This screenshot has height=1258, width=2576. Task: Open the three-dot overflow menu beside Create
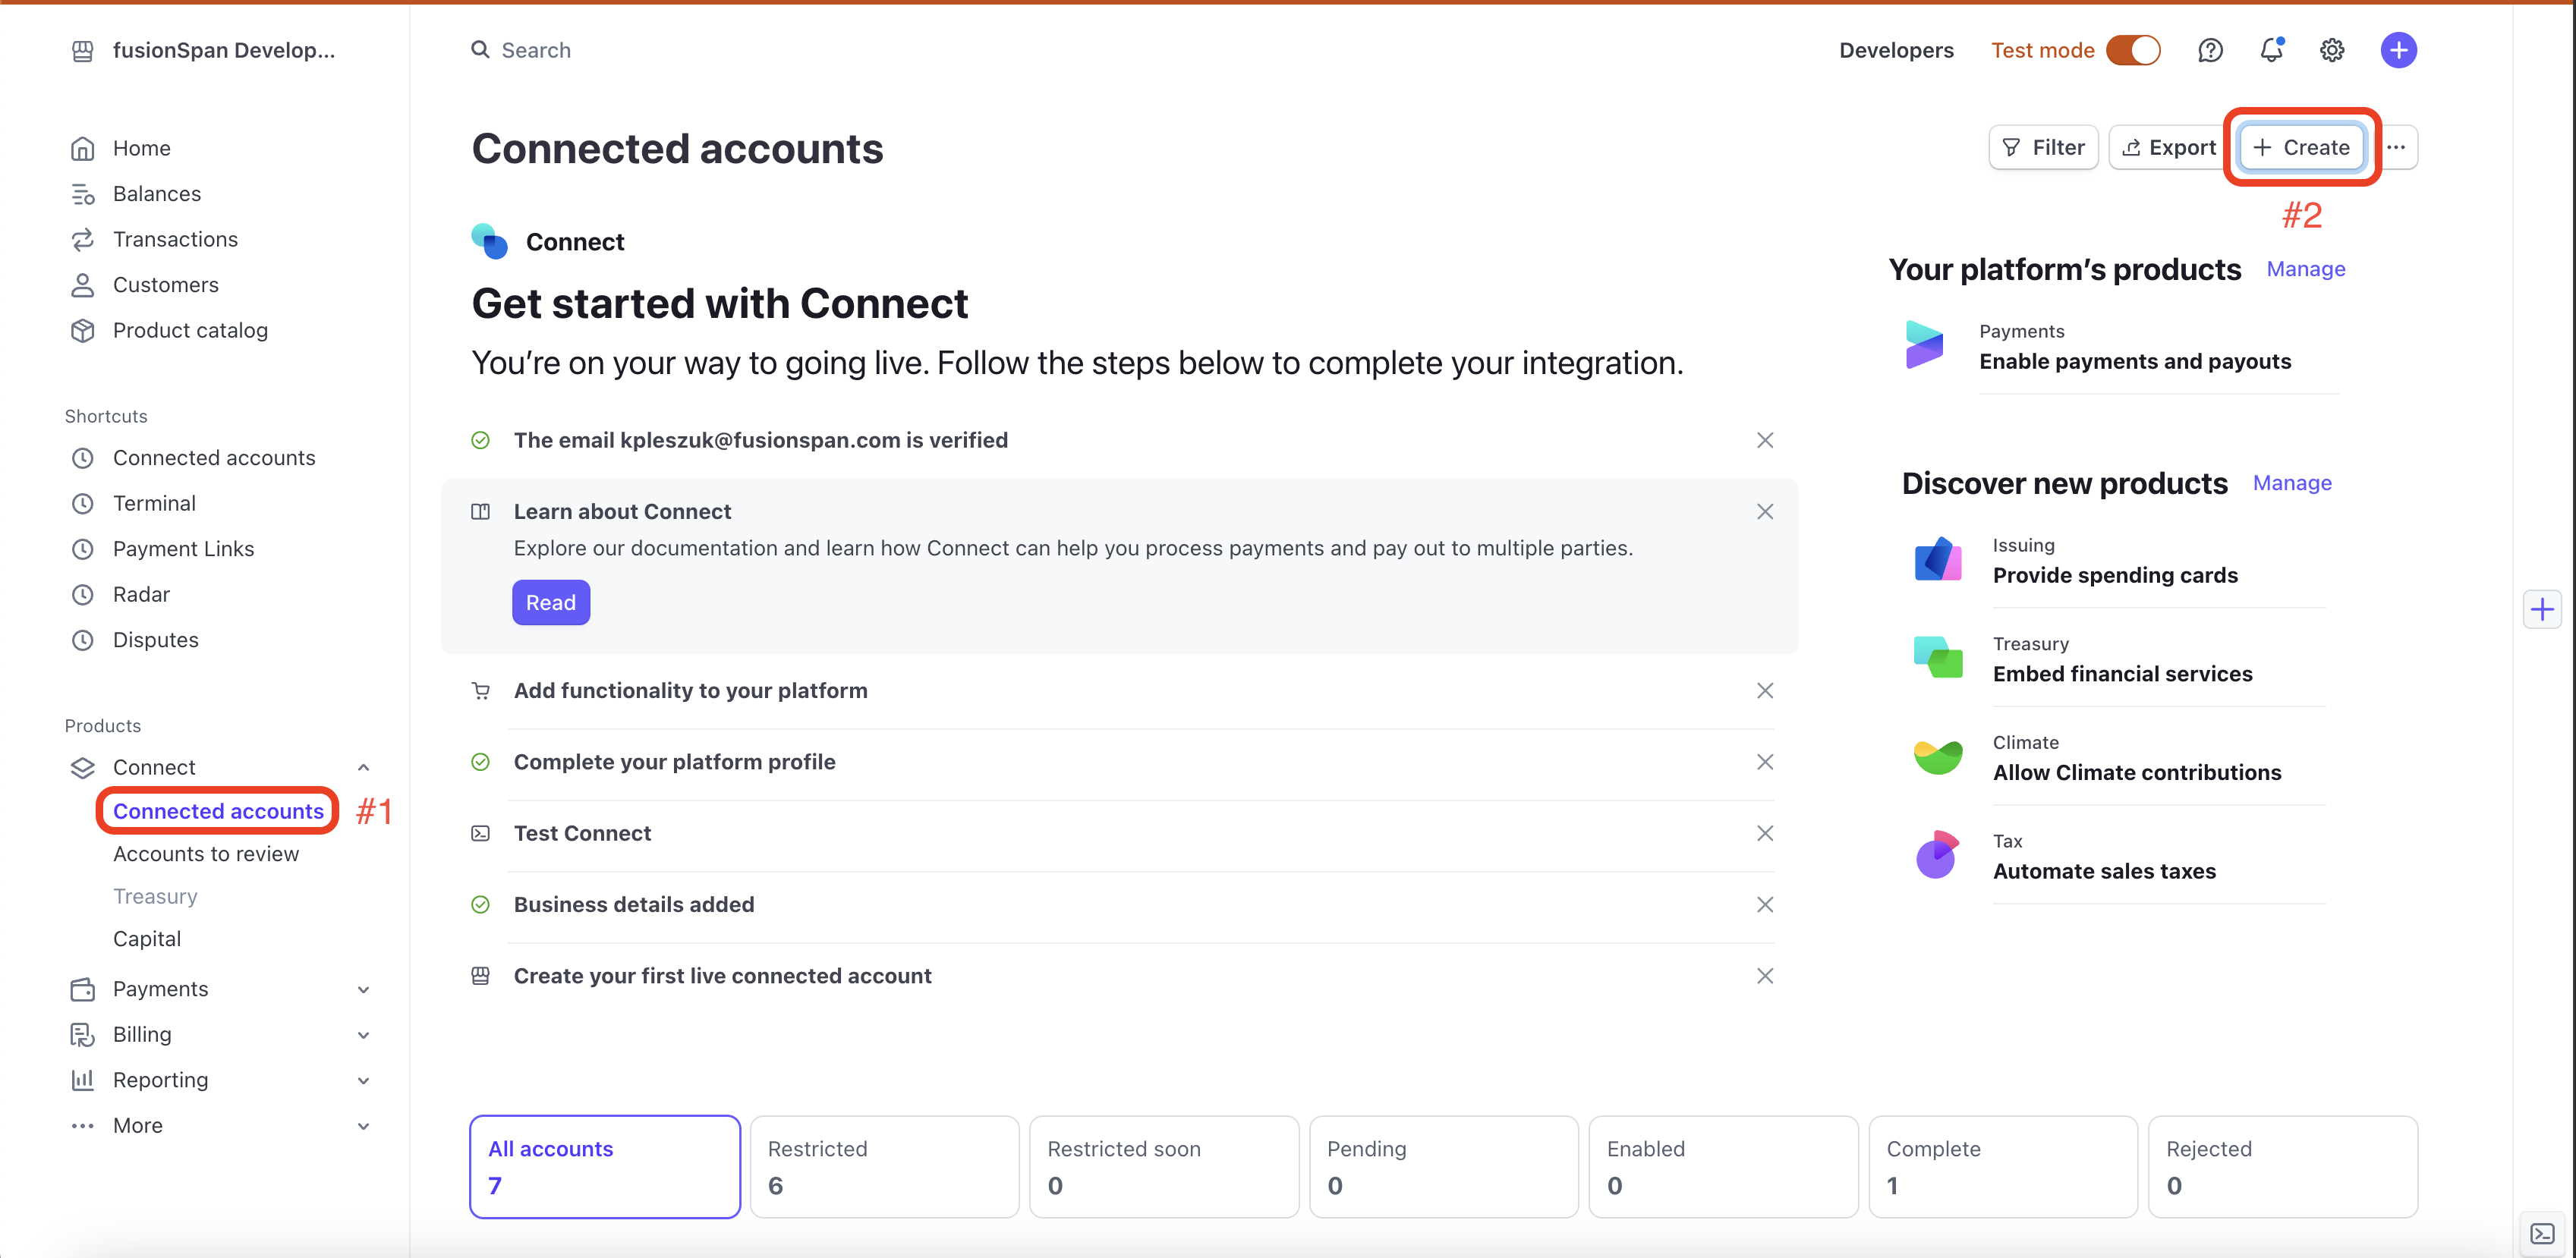2396,147
